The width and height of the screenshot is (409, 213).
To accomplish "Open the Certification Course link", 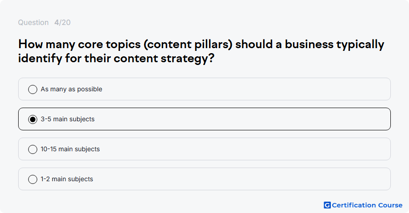I will pos(363,205).
